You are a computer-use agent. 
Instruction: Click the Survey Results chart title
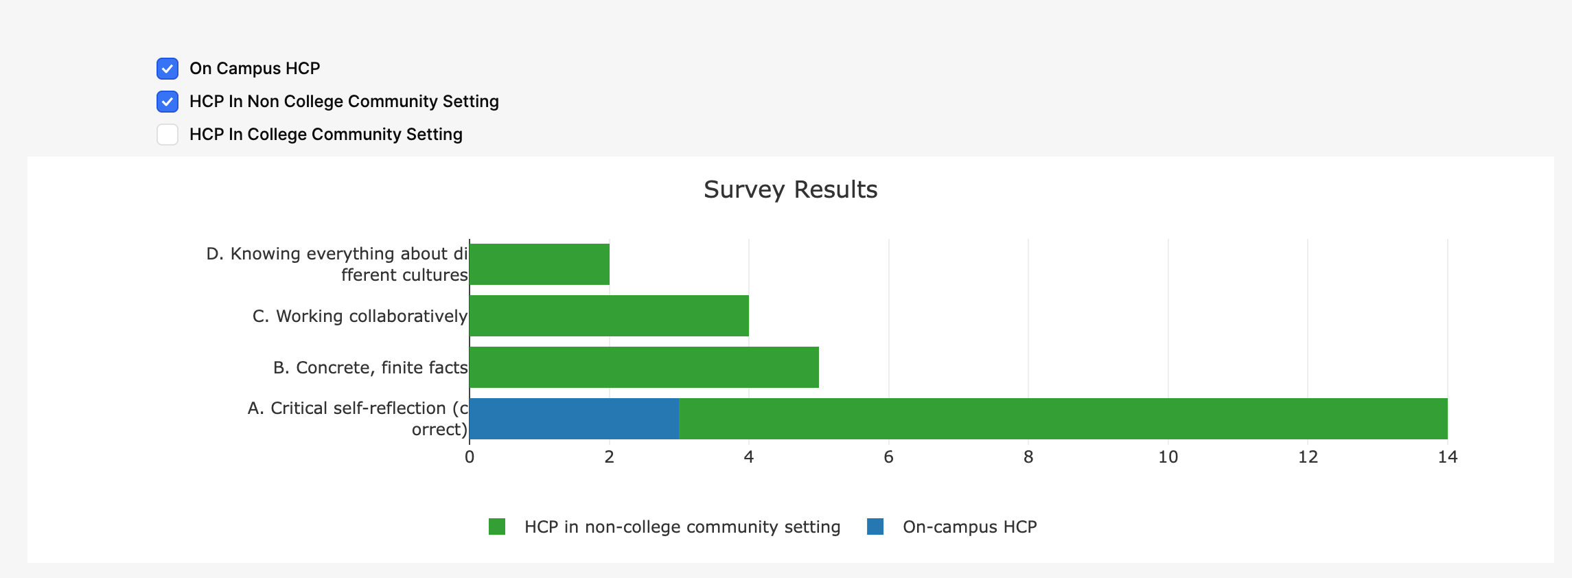point(790,189)
